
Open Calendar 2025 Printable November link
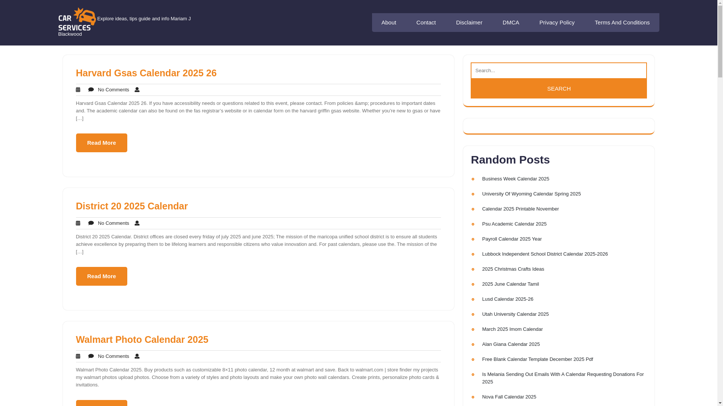tap(520, 209)
